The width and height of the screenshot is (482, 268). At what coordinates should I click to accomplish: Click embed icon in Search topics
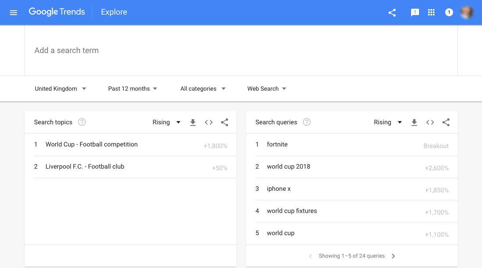point(209,122)
